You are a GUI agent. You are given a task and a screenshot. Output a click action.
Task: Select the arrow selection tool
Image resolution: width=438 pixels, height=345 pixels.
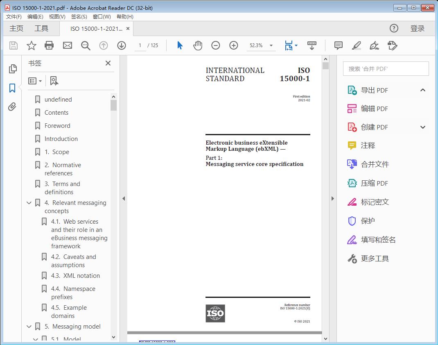tap(180, 45)
